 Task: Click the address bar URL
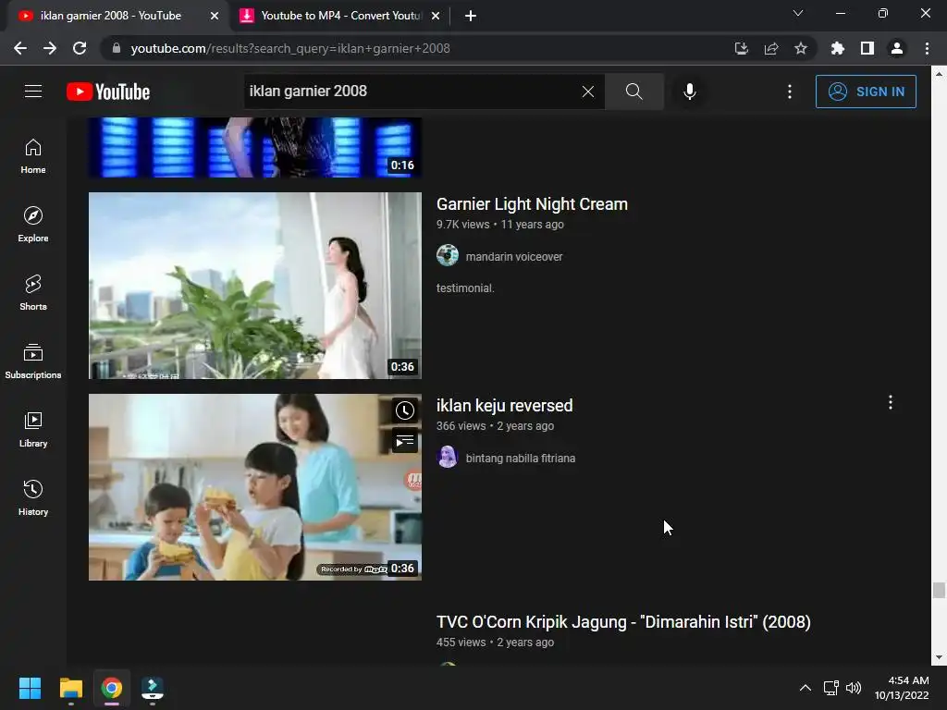(x=289, y=48)
